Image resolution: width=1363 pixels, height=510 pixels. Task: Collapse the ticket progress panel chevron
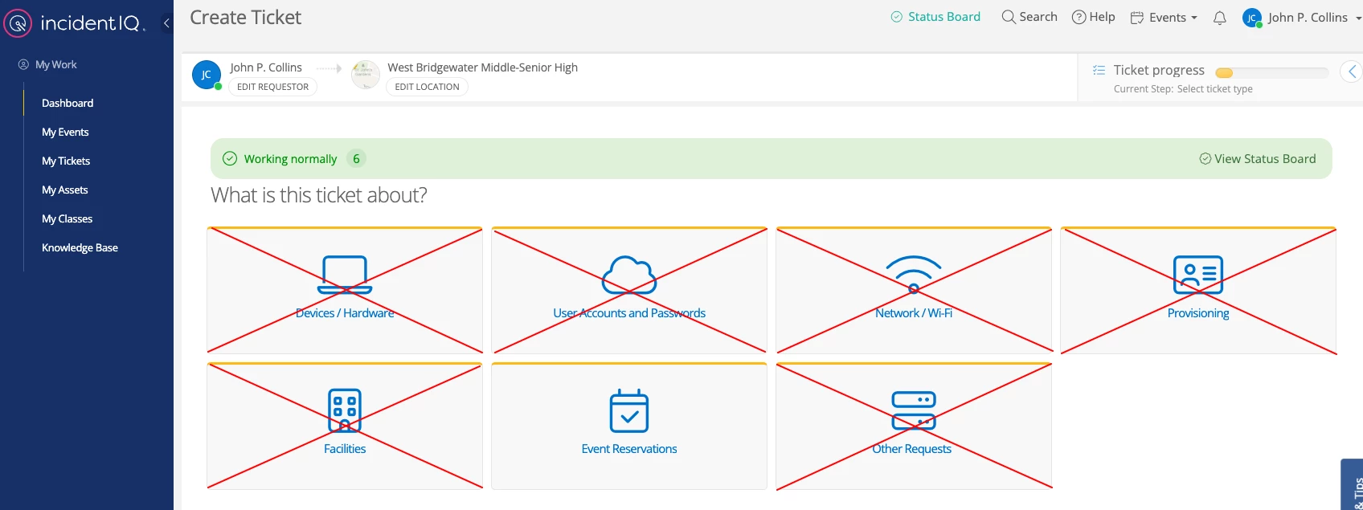click(x=1352, y=71)
